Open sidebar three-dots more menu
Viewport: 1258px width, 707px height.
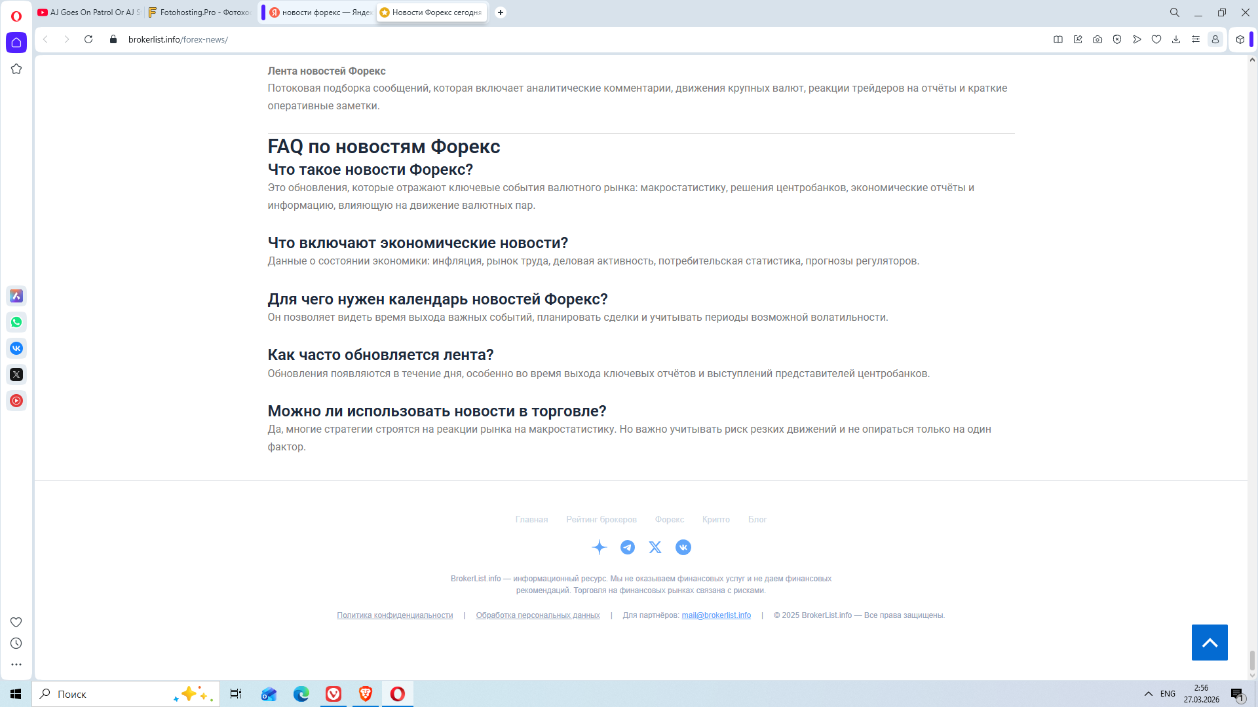pos(16,664)
